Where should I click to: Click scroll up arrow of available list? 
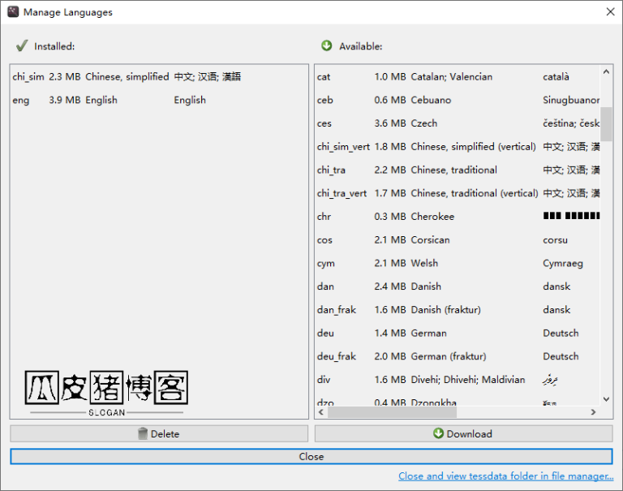click(x=606, y=71)
